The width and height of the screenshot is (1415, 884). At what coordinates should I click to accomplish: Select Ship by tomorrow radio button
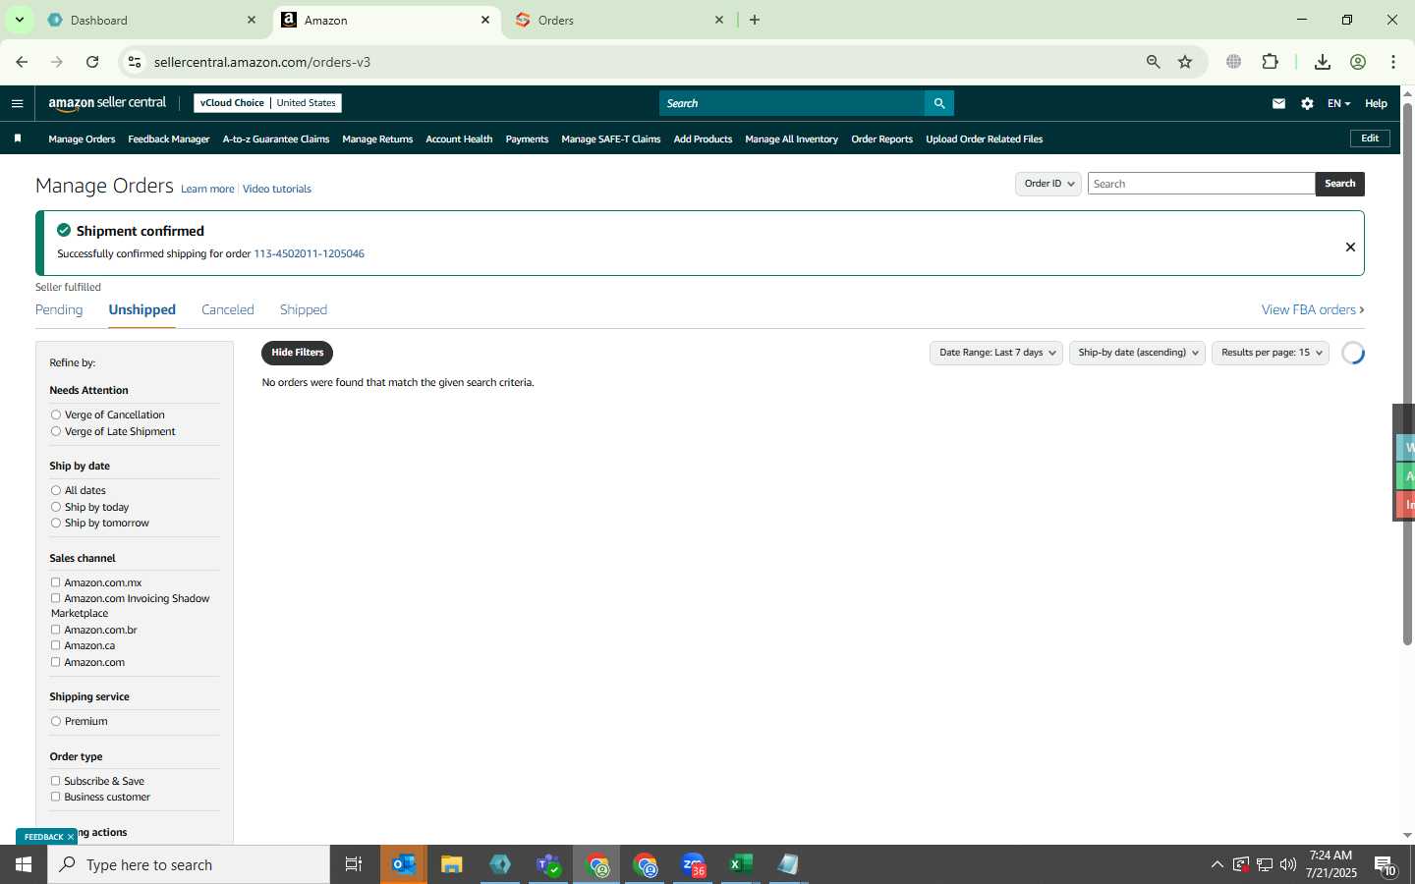click(56, 523)
